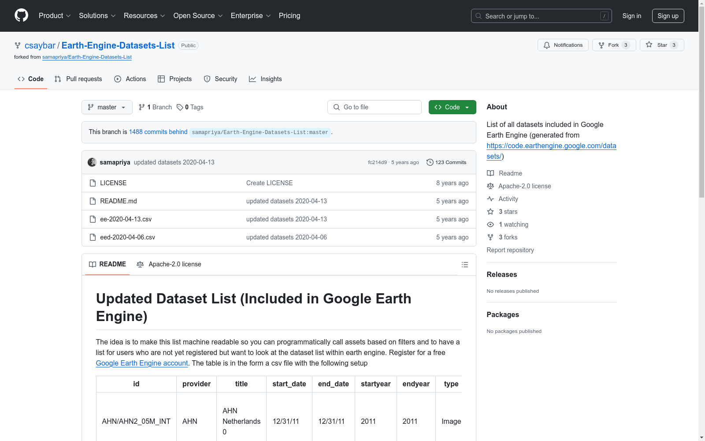705x441 pixels.
Task: View the 1 Branch list
Action: [x=155, y=107]
